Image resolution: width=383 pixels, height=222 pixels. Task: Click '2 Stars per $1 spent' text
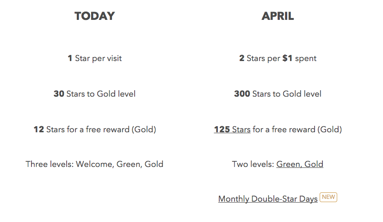(x=278, y=58)
